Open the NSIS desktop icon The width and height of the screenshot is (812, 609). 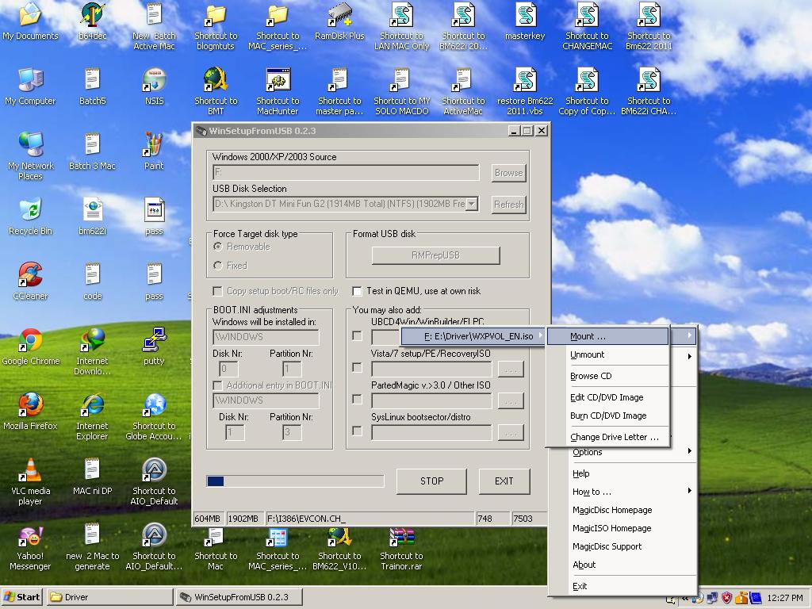coord(155,86)
